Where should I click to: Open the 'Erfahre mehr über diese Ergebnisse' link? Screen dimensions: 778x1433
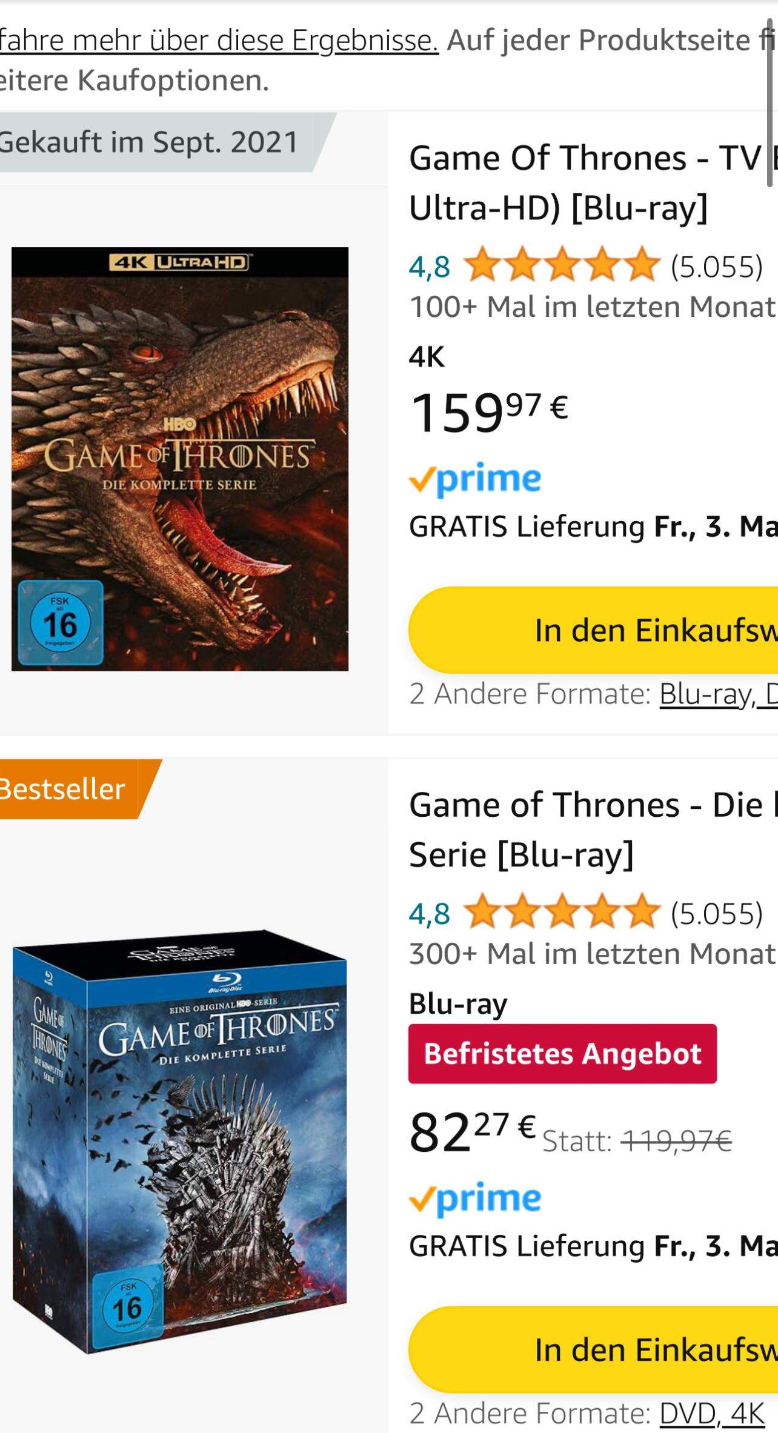click(x=218, y=41)
